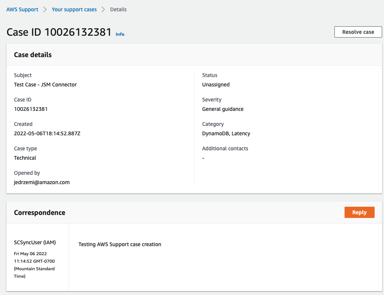The image size is (384, 295).
Task: Click the Correspondence section header
Action: coord(39,212)
